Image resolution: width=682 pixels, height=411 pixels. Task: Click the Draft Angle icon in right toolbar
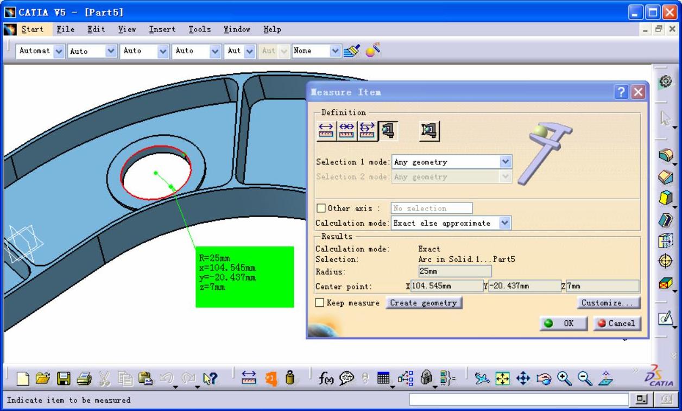point(665,199)
